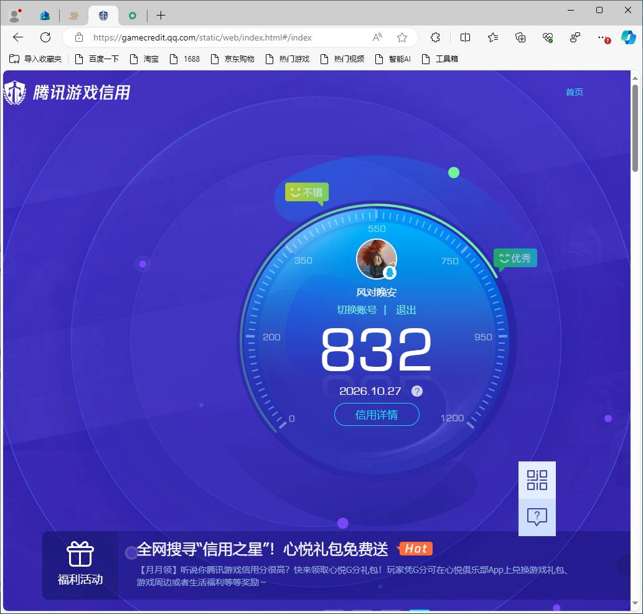
Task: Open the 1688 bookmark
Action: [184, 59]
